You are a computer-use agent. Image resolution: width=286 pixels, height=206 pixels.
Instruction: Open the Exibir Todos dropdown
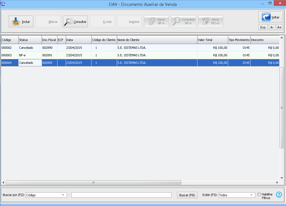tap(251, 195)
